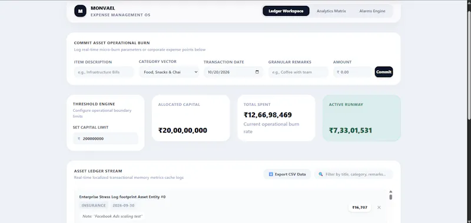Viewport: 471px width, 223px height.
Task: Click the "Facebook Ads scaling test" note
Action: coord(112,216)
